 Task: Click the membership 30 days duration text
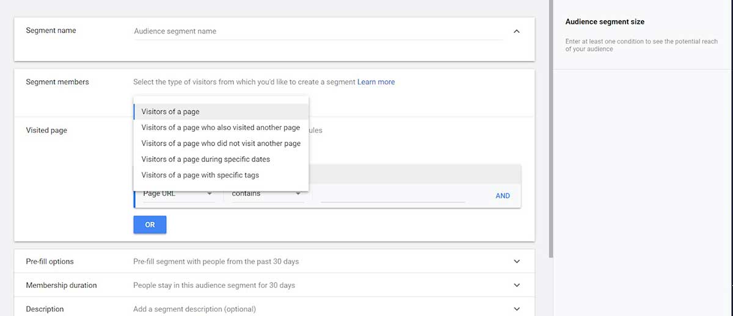[x=214, y=285]
